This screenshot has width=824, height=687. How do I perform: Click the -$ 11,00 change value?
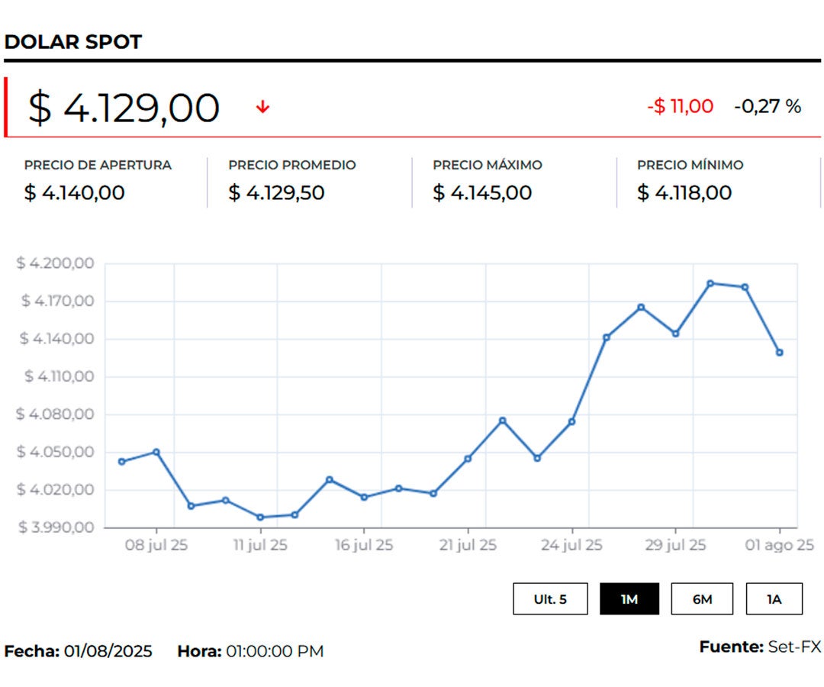[x=680, y=106]
